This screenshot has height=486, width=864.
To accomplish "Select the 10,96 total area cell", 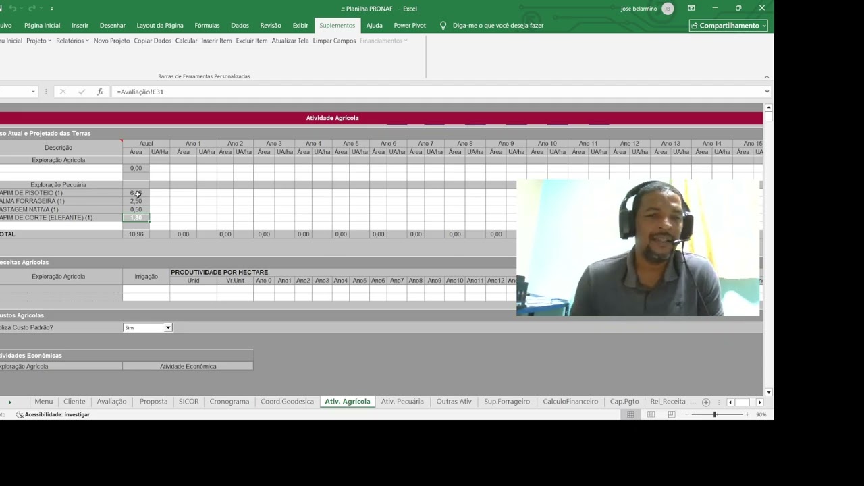I will click(136, 234).
